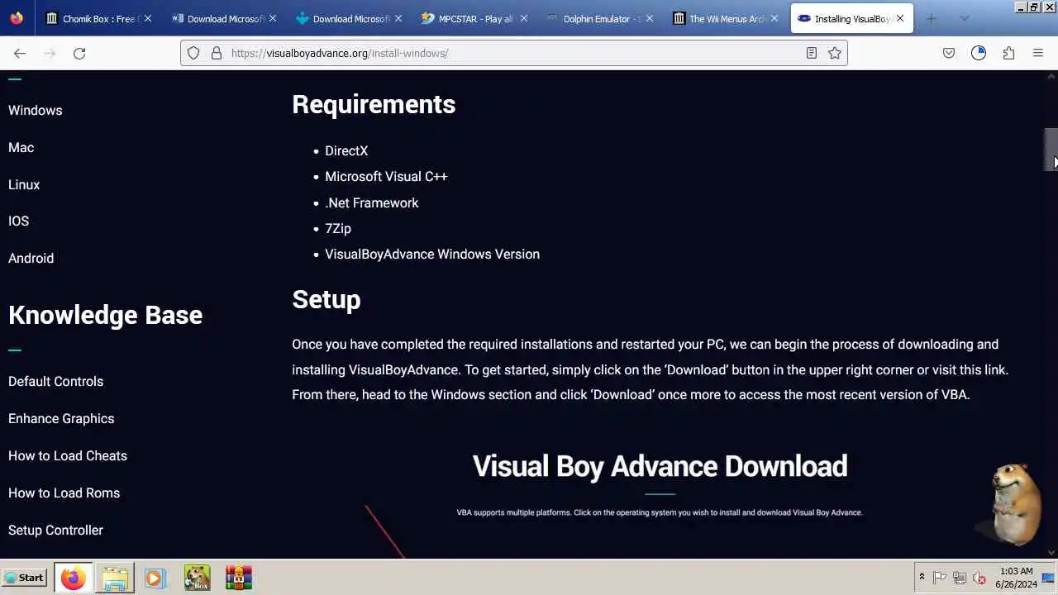Close the Chomik Box tab
This screenshot has width=1058, height=595.
(x=147, y=18)
